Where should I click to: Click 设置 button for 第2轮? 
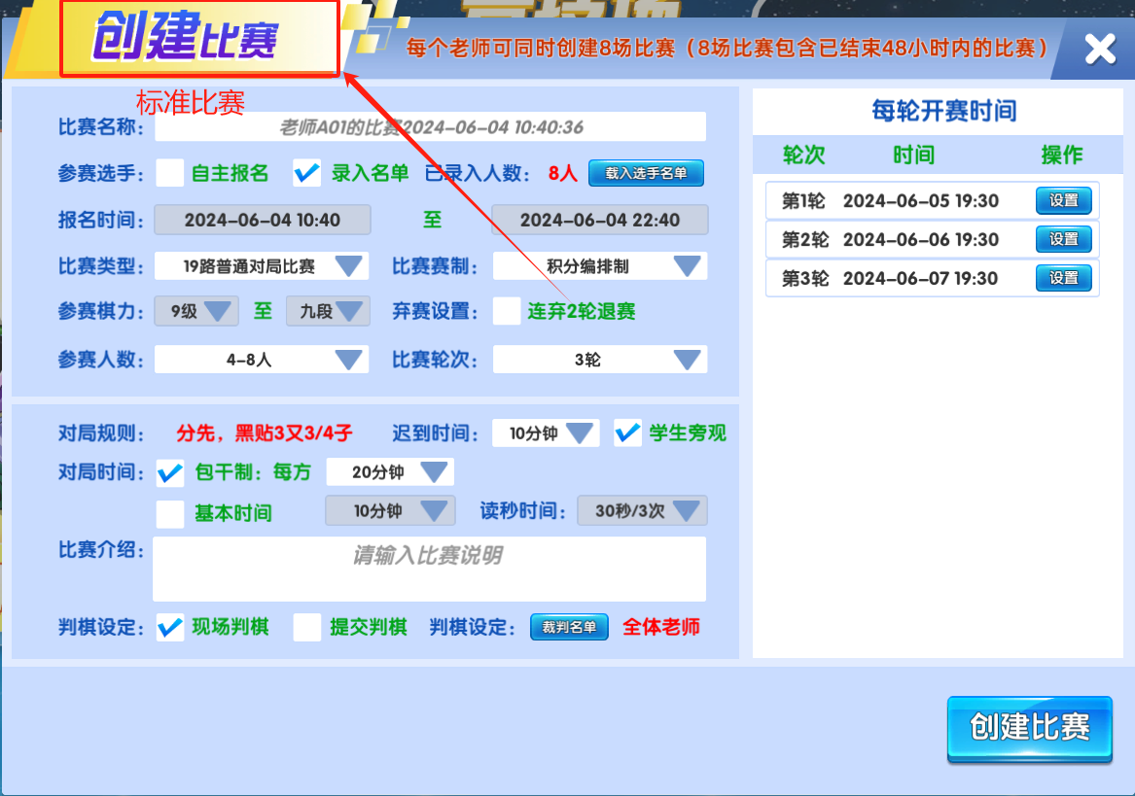[1063, 239]
